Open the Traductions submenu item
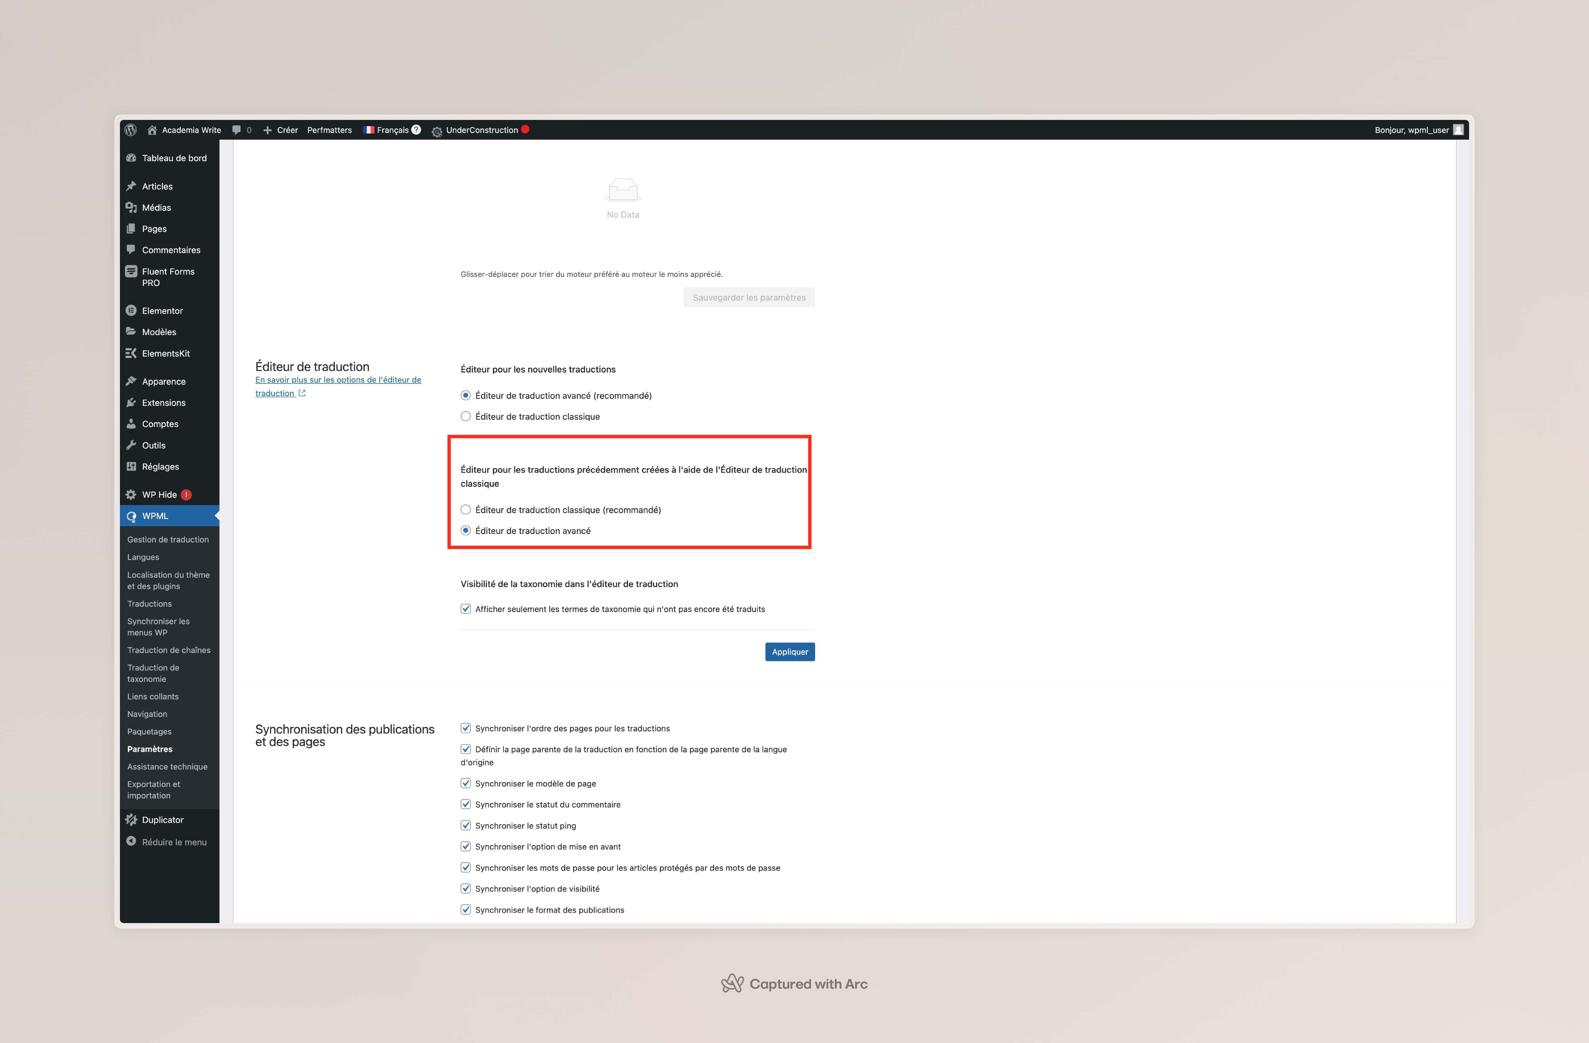Viewport: 1589px width, 1043px height. coord(150,604)
